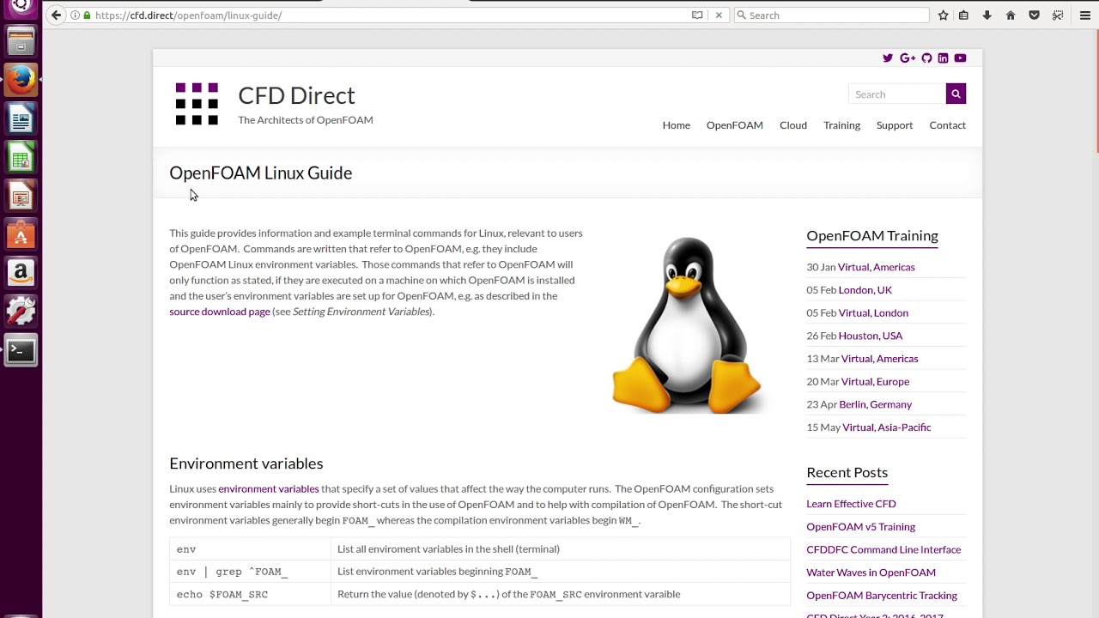Open the site info icon in the address bar
This screenshot has width=1099, height=618.
click(75, 15)
